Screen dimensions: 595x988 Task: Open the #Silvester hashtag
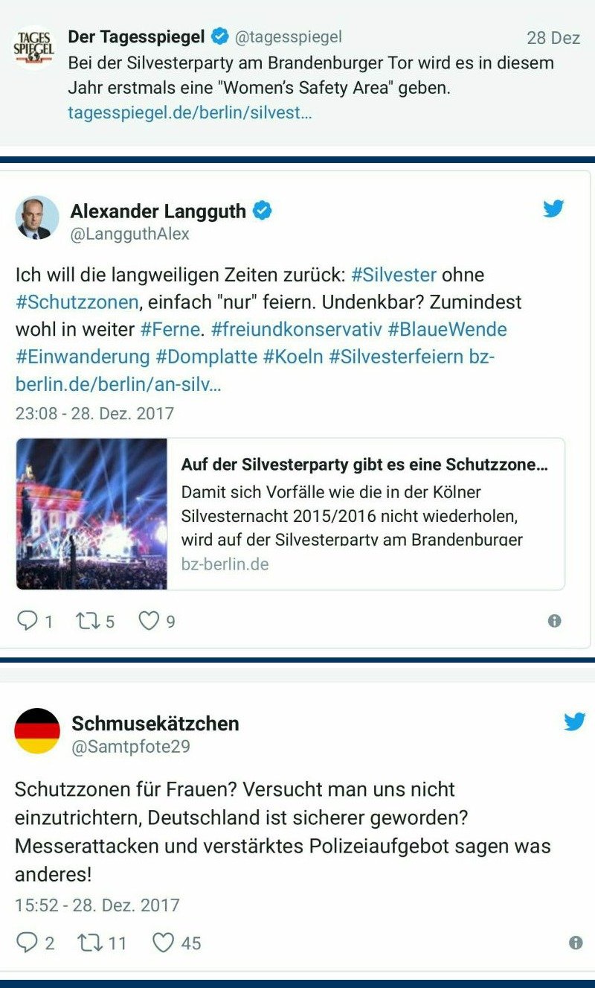pyautogui.click(x=393, y=275)
